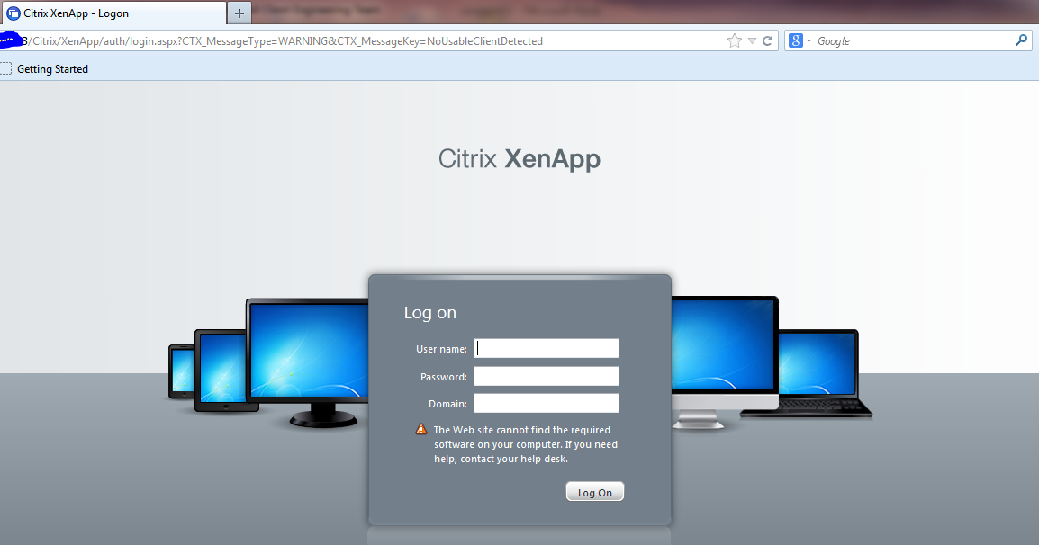Viewport: 1039px width, 545px height.
Task: Reload the current page
Action: (767, 41)
